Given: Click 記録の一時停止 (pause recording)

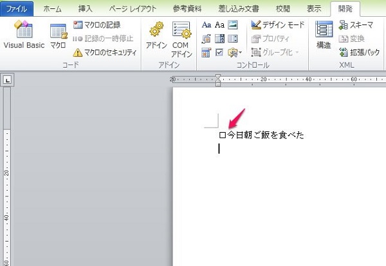Looking at the screenshot, I should 103,39.
